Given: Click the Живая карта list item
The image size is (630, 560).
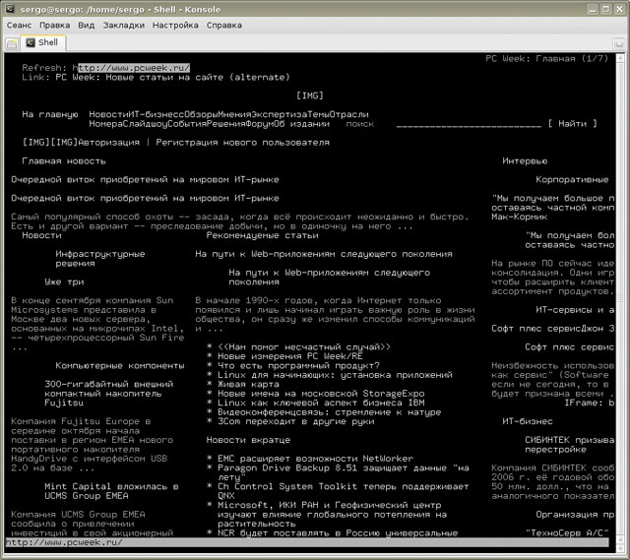Looking at the screenshot, I should [248, 384].
